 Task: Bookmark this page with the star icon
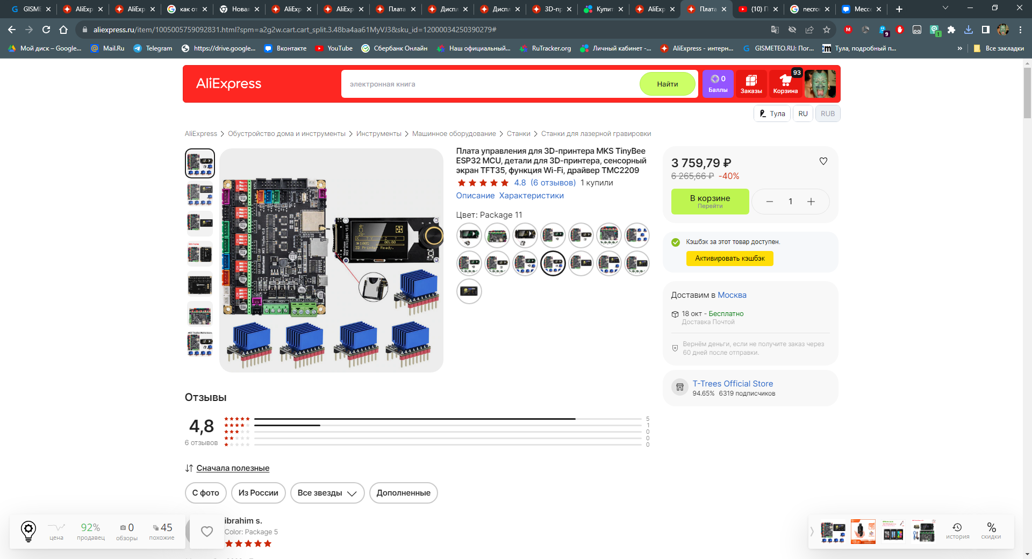(827, 30)
